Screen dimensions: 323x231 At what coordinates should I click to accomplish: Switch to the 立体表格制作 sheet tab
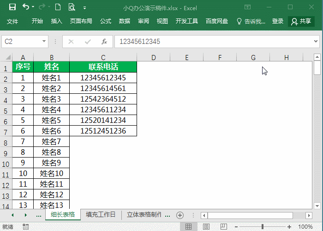pyautogui.click(x=144, y=214)
